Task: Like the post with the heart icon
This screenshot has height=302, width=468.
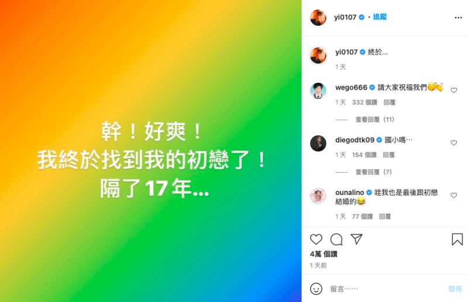Action: 316,239
